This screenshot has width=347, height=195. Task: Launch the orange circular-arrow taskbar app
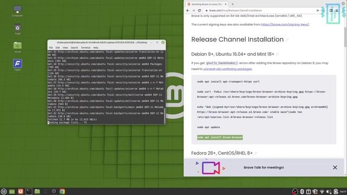pos(21,191)
